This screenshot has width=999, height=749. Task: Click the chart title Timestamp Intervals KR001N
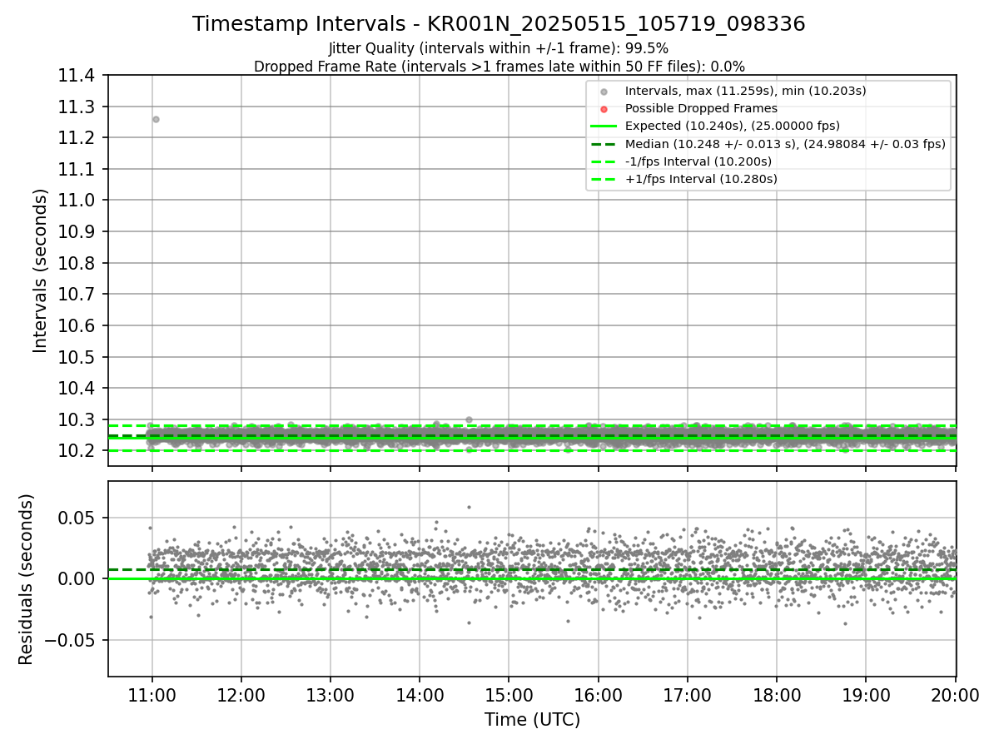[499, 24]
